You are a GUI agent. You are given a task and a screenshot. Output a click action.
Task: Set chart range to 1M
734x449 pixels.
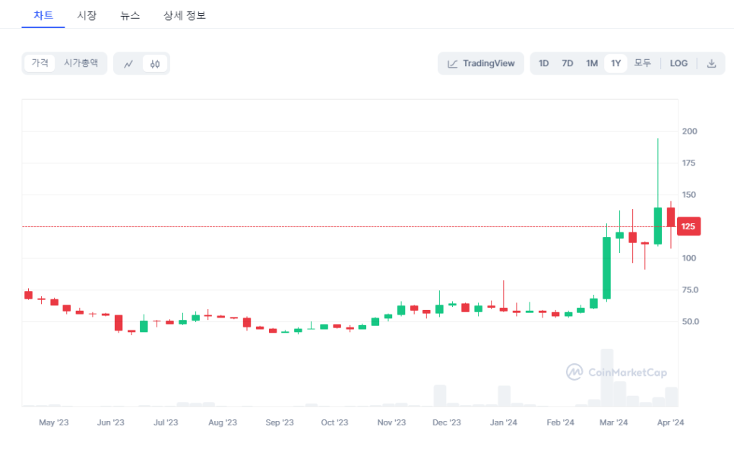pos(592,64)
